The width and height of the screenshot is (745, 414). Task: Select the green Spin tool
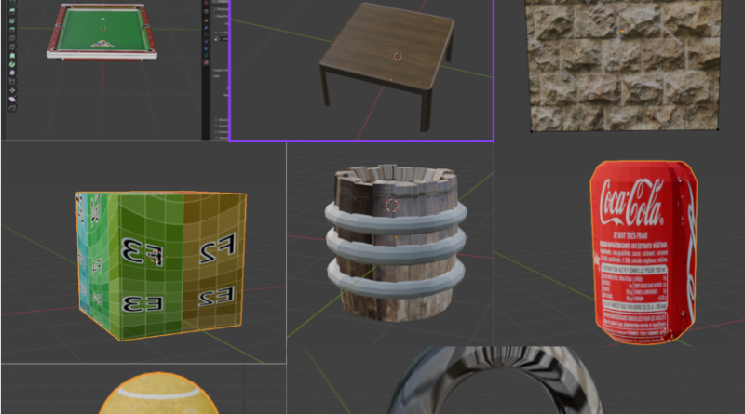pos(12,64)
